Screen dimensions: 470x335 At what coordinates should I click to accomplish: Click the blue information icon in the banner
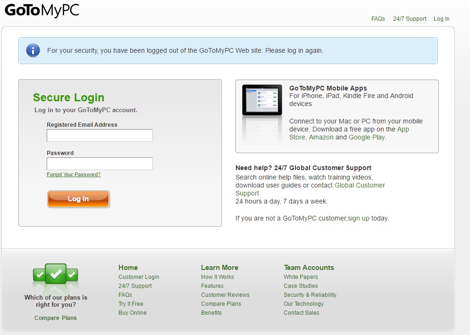pos(33,50)
